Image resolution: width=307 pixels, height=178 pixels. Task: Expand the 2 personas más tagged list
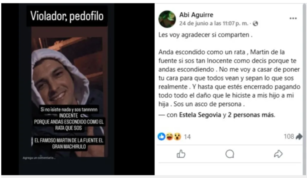[x=251, y=115]
